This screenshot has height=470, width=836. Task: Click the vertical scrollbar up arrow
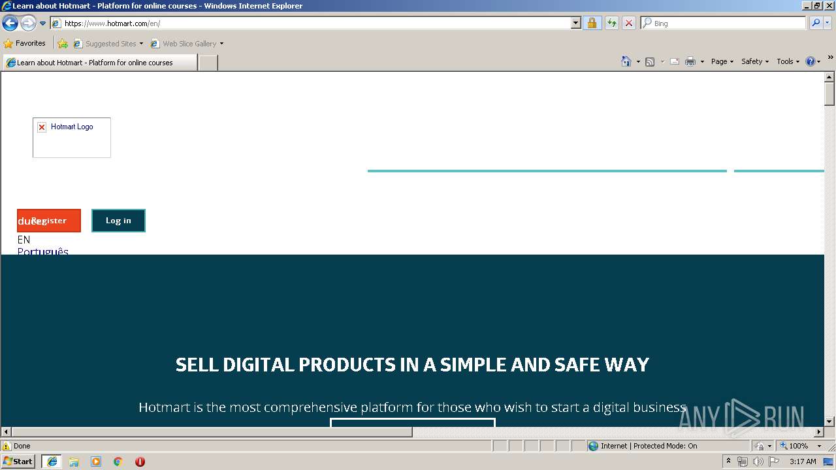(829, 77)
